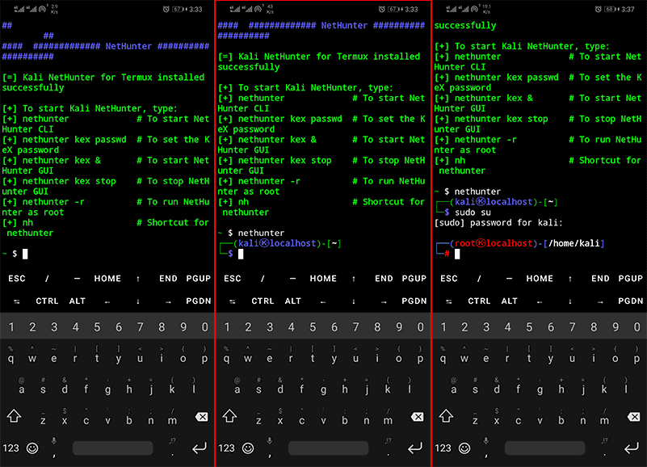Tap the slash key in left phone extra row
Screen dimensions: 647x467
click(47, 279)
